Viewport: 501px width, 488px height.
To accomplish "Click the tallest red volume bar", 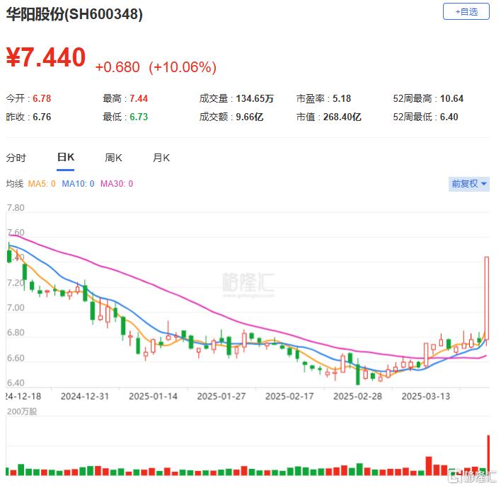I will [x=488, y=455].
